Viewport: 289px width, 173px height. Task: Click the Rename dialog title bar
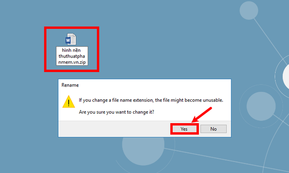pyautogui.click(x=144, y=85)
